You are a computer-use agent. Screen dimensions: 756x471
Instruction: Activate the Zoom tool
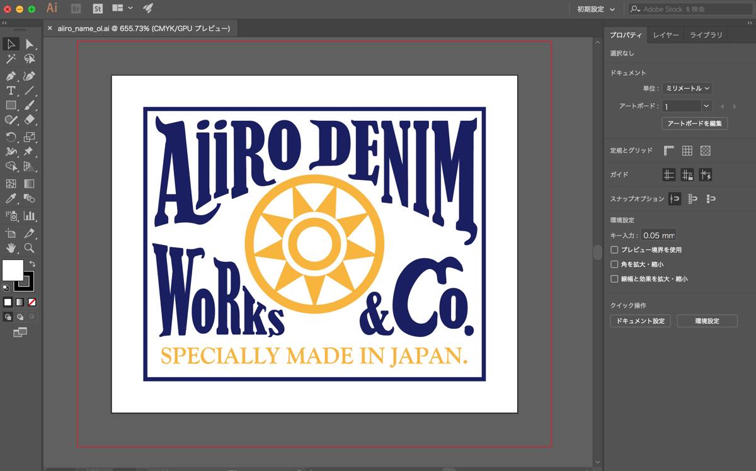coord(29,248)
